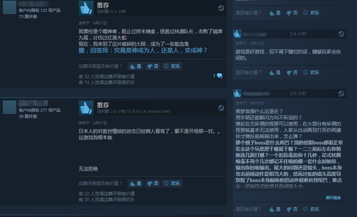Click Steam logo icon on 2.6 小时 review header
This screenshot has width=357, height=217.
[221, 108]
